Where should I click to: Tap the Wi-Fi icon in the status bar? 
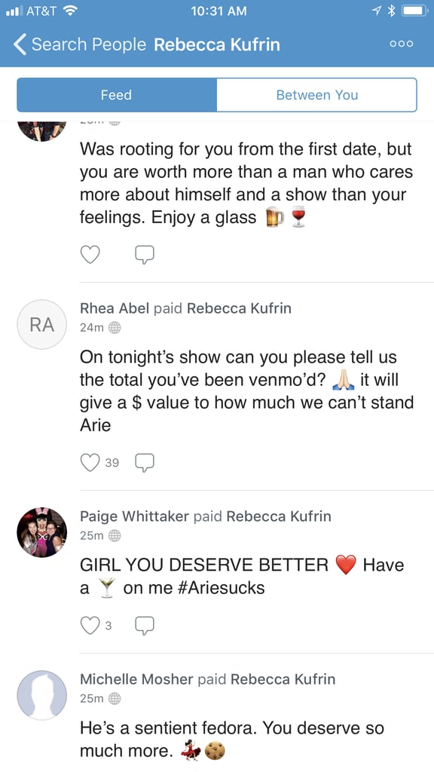coord(70,11)
